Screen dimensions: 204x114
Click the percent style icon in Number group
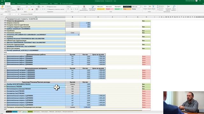click(71, 9)
